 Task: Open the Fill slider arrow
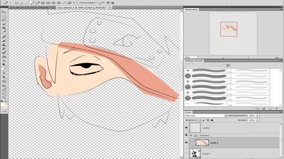point(257,120)
